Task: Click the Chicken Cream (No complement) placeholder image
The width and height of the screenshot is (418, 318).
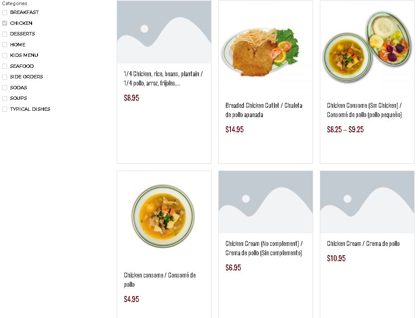Action: click(x=265, y=202)
